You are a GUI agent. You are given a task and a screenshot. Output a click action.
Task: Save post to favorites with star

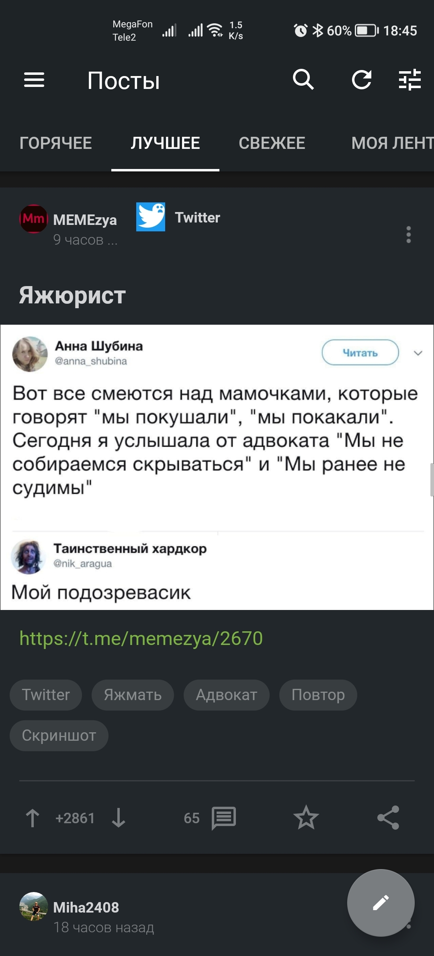coord(306,818)
